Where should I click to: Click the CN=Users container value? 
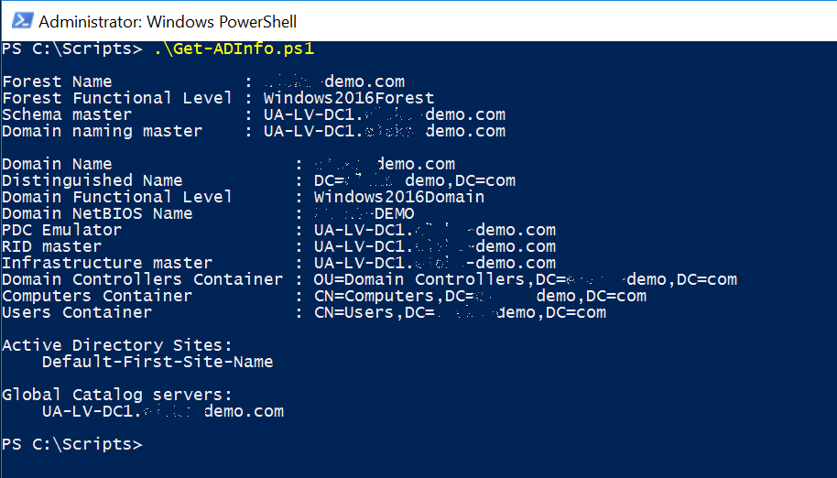(x=460, y=312)
